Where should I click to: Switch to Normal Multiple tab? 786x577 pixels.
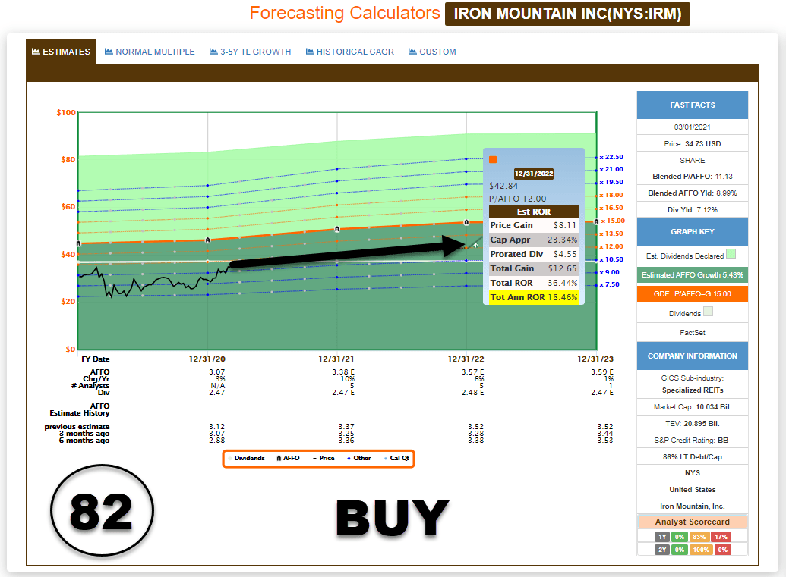pyautogui.click(x=150, y=52)
